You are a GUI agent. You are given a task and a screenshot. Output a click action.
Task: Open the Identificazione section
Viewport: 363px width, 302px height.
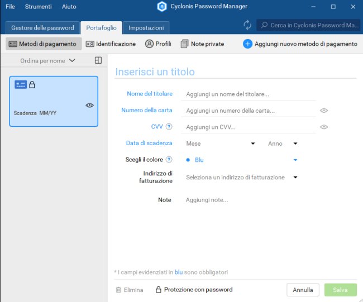[111, 44]
